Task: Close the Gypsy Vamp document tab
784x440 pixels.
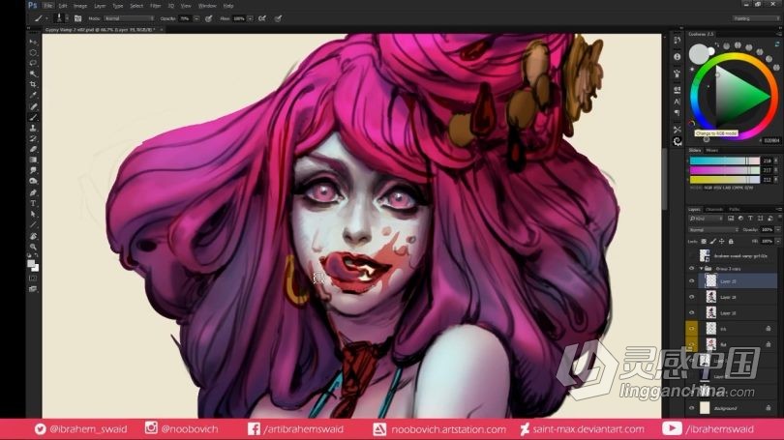Action: (161, 30)
